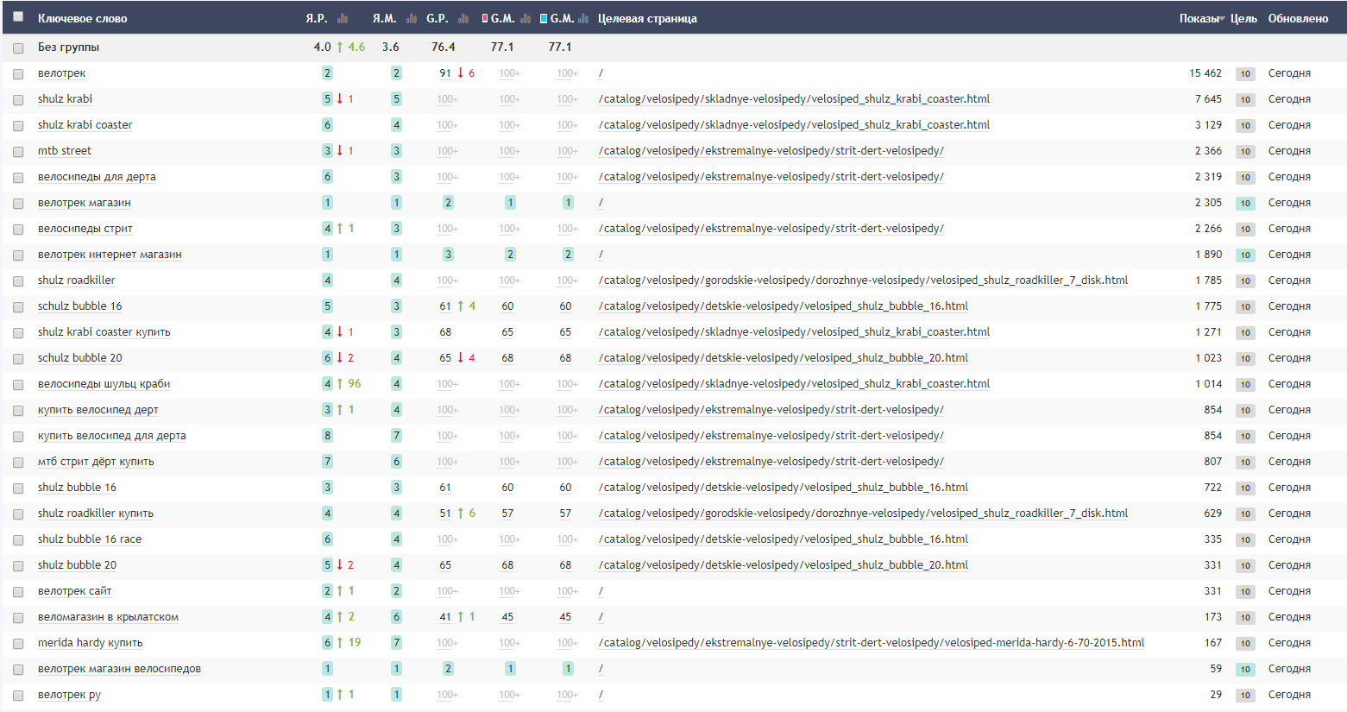Click the 'Целевая страница' column header

(647, 18)
